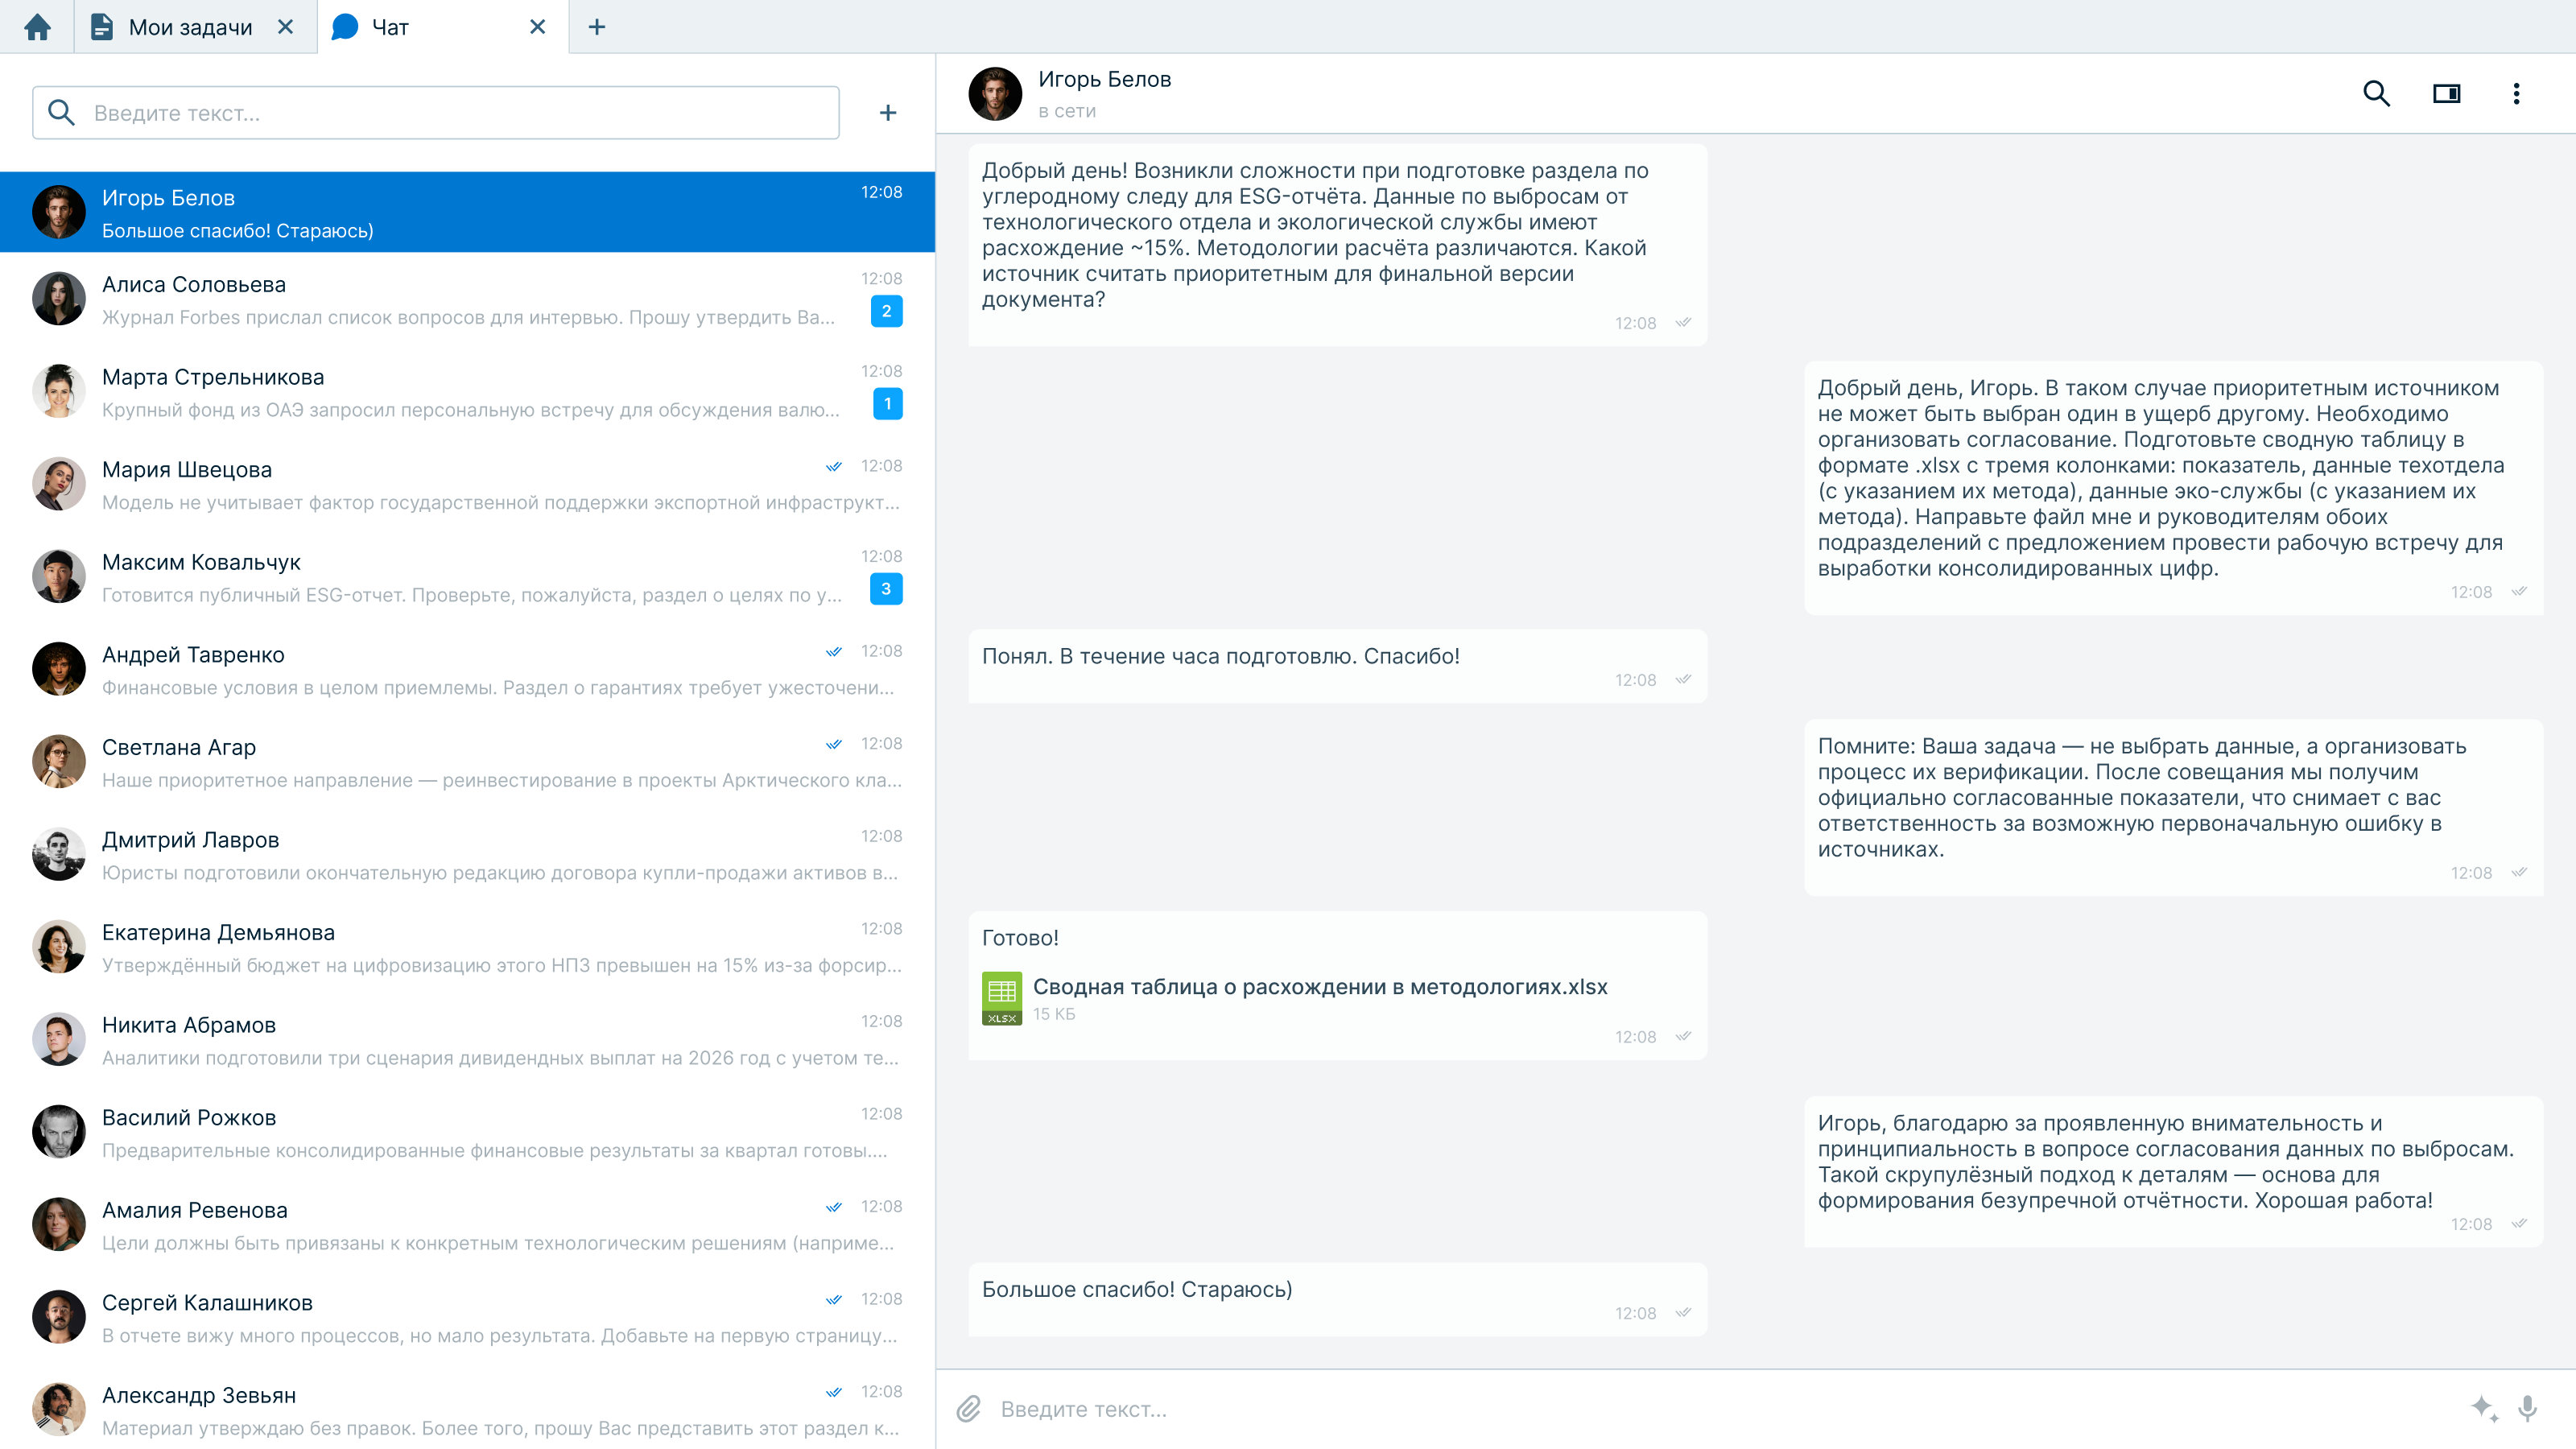Open the file Сводная таблица о расхождении в методологиях.xlsx

[x=1320, y=986]
